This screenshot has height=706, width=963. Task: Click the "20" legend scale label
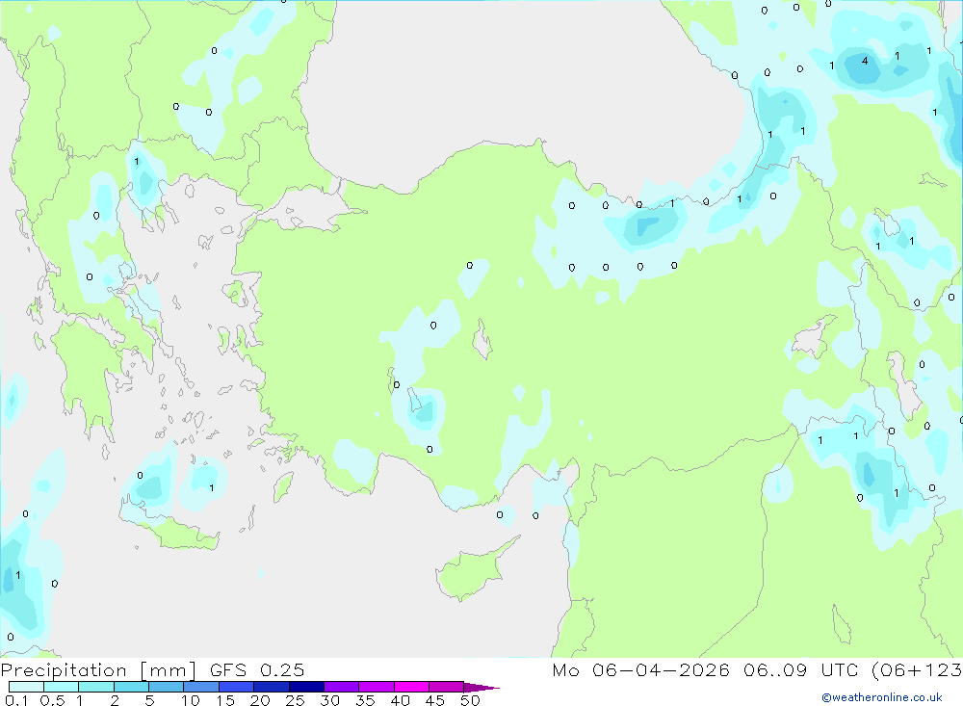point(260,700)
